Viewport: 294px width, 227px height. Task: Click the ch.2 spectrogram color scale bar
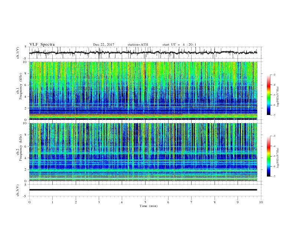pos(268,156)
